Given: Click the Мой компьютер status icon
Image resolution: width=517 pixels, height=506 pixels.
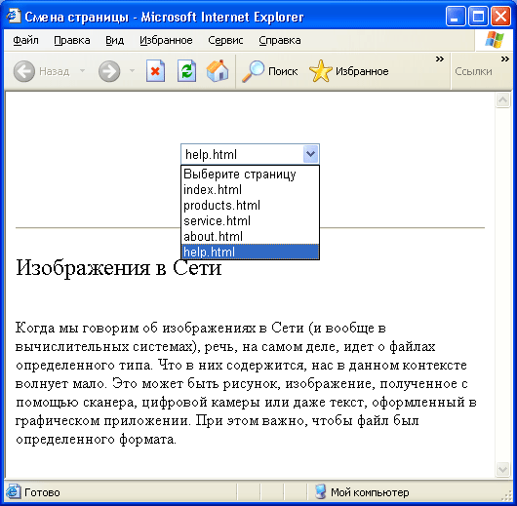Looking at the screenshot, I should tap(320, 491).
